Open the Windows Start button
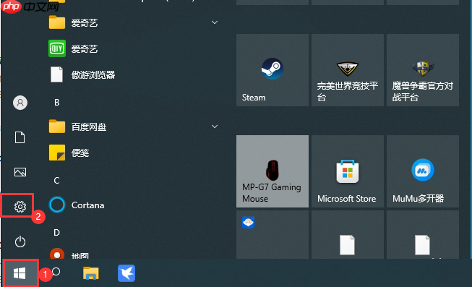 (20, 273)
